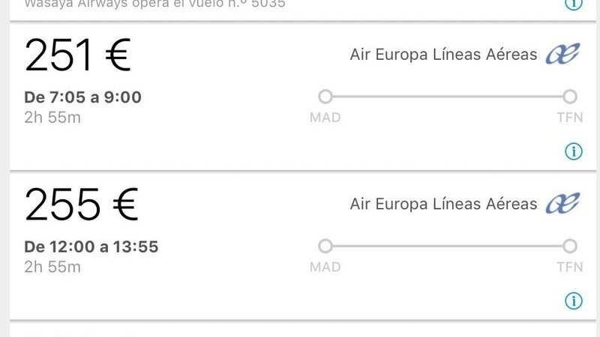Click route line of the 12:00 flight
The image size is (600, 337).
tap(447, 246)
